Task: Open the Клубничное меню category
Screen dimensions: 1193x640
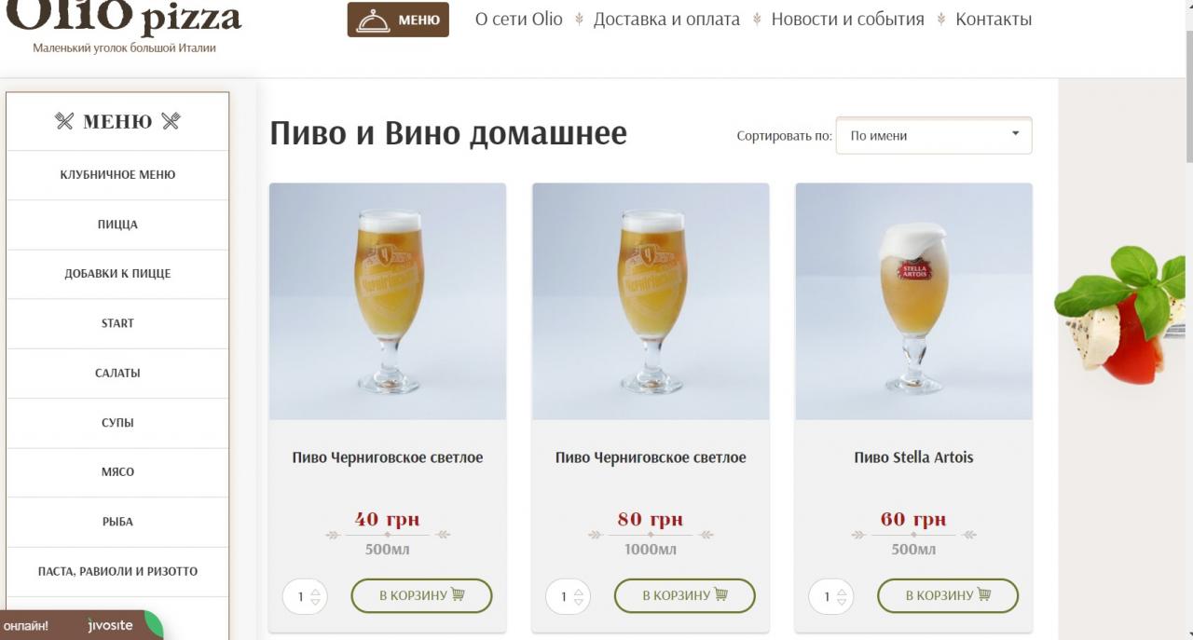Action: click(117, 175)
